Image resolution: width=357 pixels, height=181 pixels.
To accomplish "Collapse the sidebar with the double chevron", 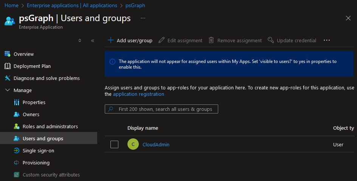I will [93, 41].
